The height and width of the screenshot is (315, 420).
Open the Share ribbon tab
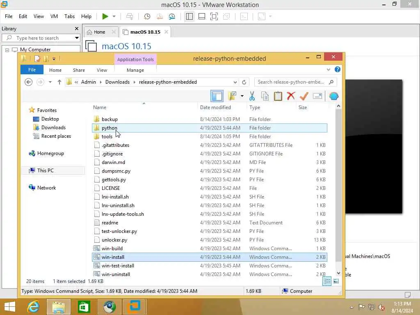[79, 70]
